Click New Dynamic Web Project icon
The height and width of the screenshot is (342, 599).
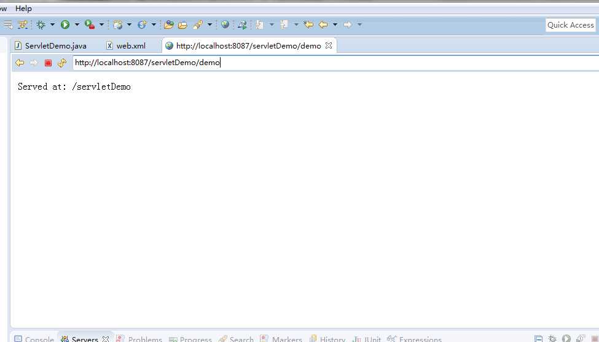coord(118,25)
